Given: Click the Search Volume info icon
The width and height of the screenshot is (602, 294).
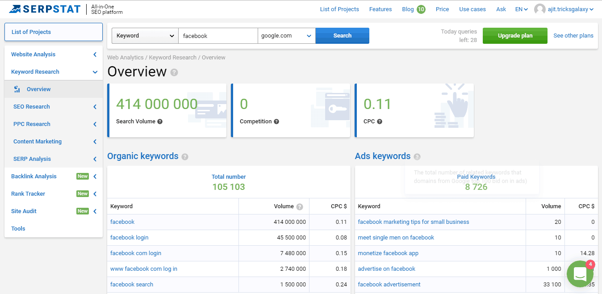Looking at the screenshot, I should click(x=160, y=122).
